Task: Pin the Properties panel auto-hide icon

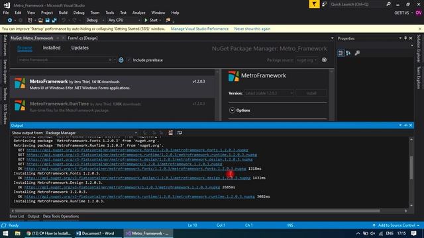Action: coord(405,38)
